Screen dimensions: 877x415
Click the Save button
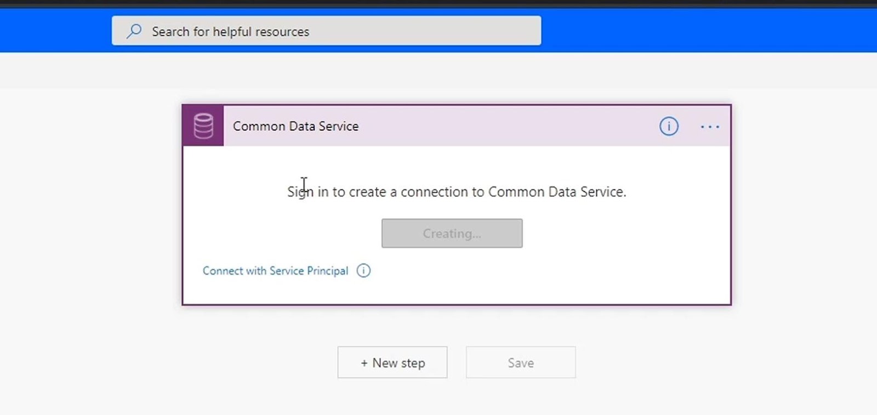point(521,362)
